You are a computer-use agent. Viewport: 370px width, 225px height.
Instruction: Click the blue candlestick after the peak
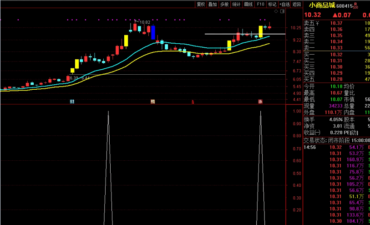pos(153,32)
